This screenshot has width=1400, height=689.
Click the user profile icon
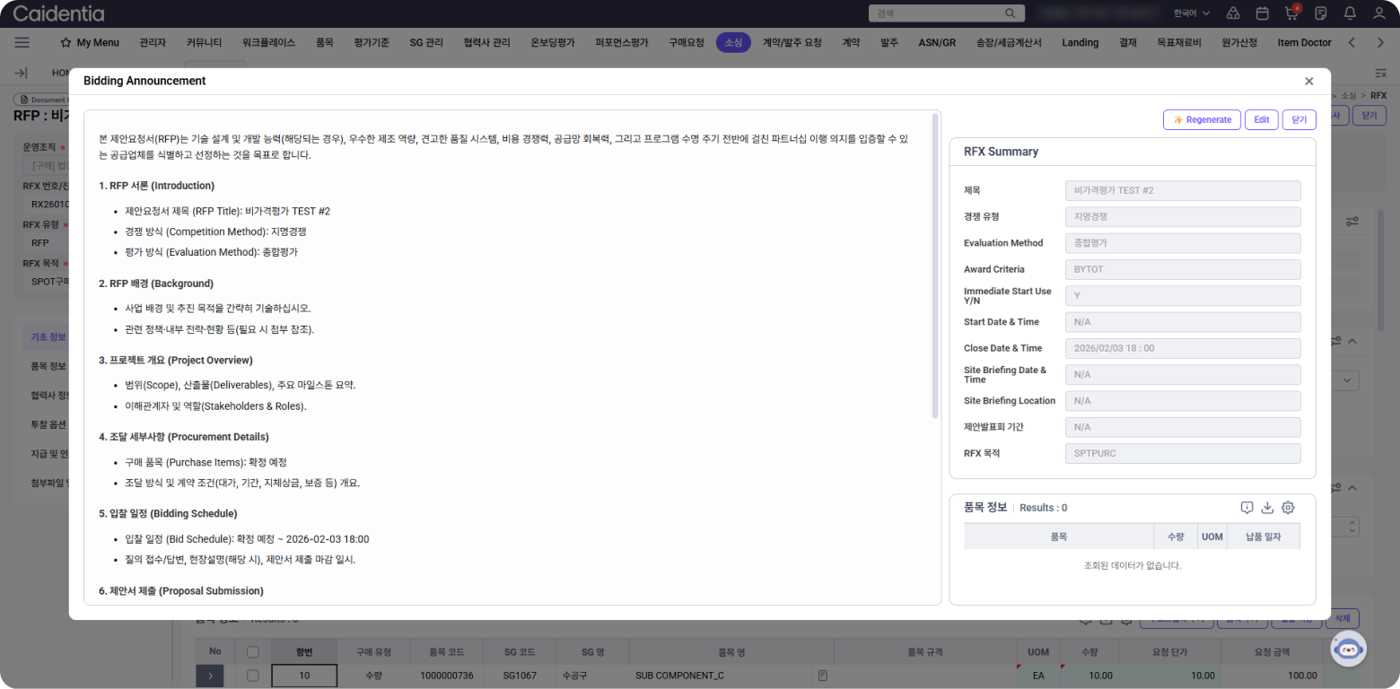[x=1378, y=13]
